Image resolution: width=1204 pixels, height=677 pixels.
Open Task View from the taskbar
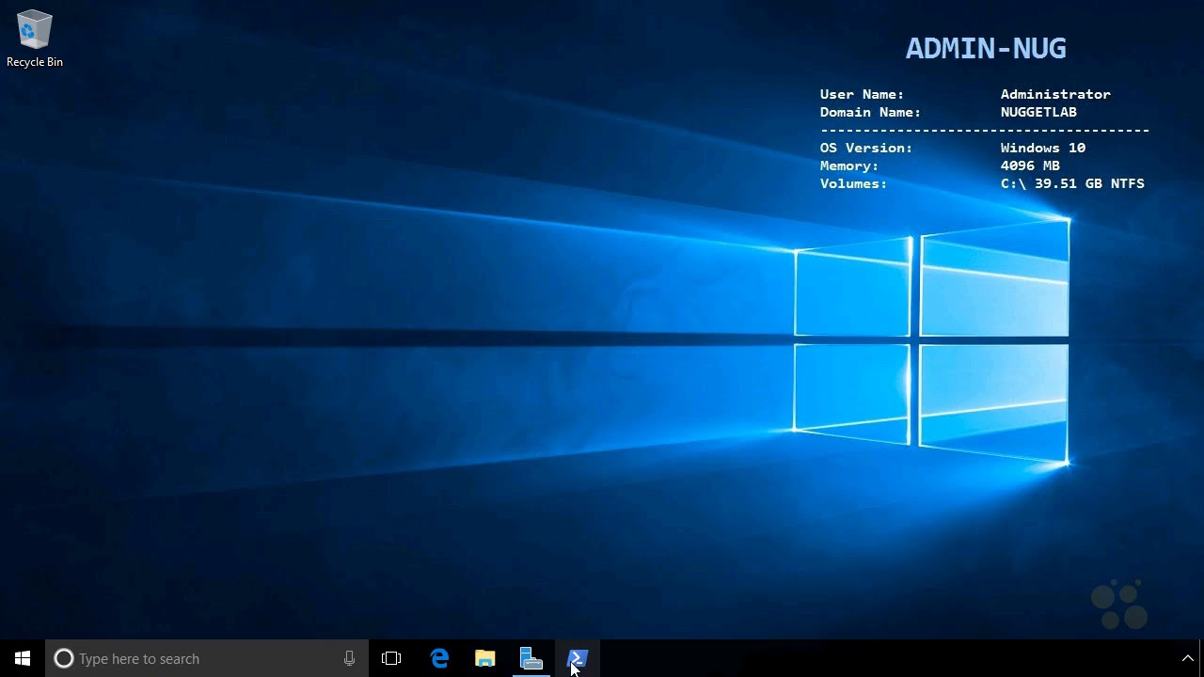pyautogui.click(x=391, y=658)
